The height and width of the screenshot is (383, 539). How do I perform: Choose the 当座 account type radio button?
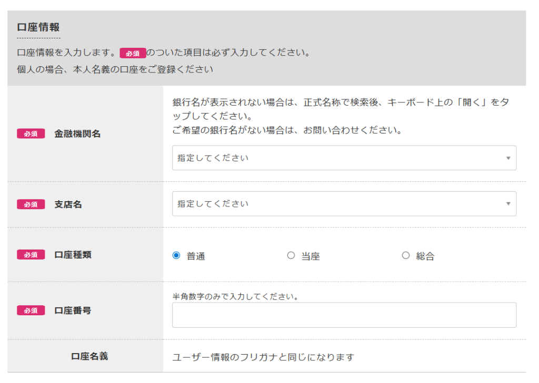pos(291,256)
